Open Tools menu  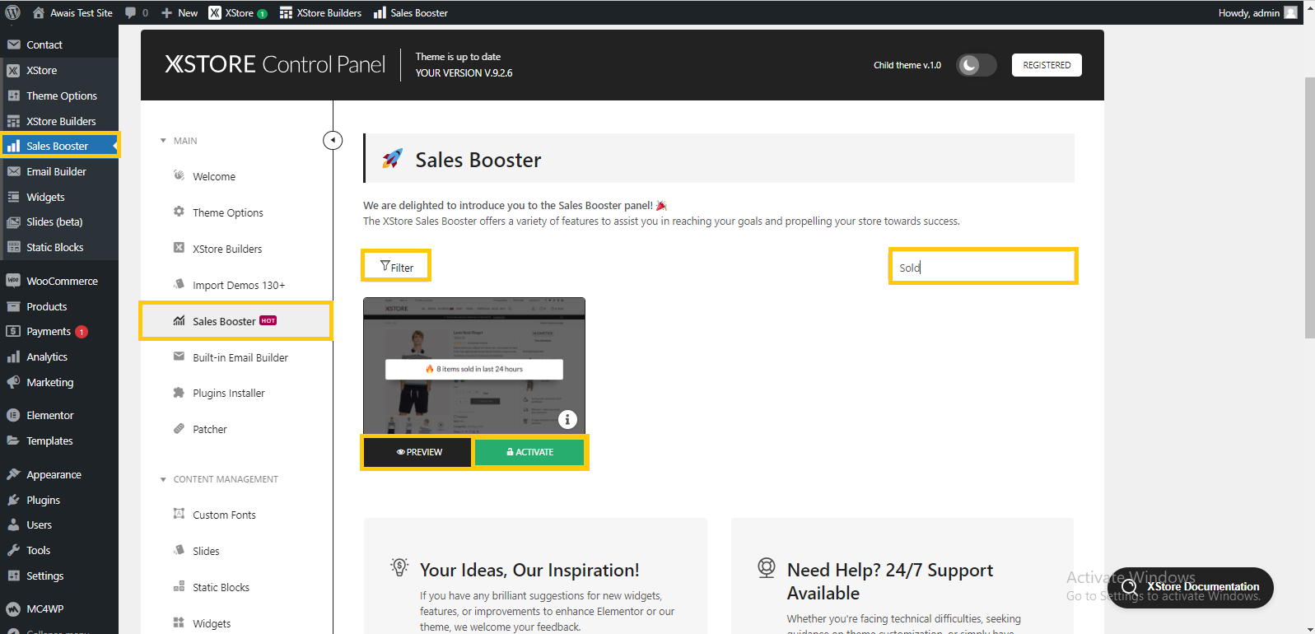pos(59,550)
